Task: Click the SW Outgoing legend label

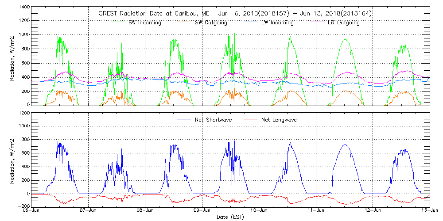Action: point(211,23)
